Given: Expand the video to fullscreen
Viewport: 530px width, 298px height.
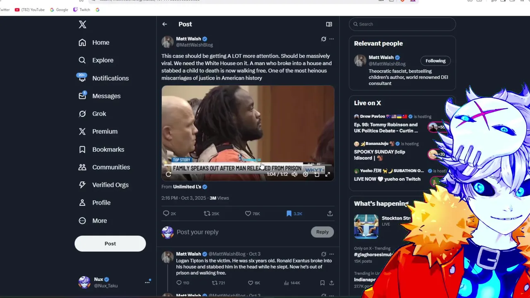Looking at the screenshot, I should 328,174.
